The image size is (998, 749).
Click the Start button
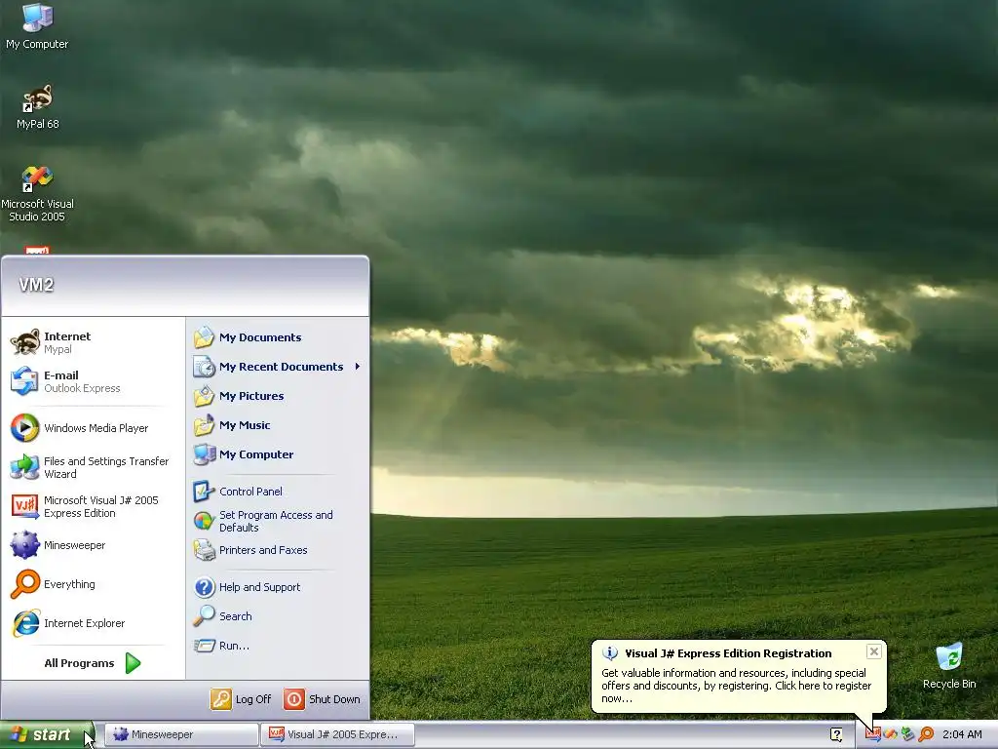(47, 735)
